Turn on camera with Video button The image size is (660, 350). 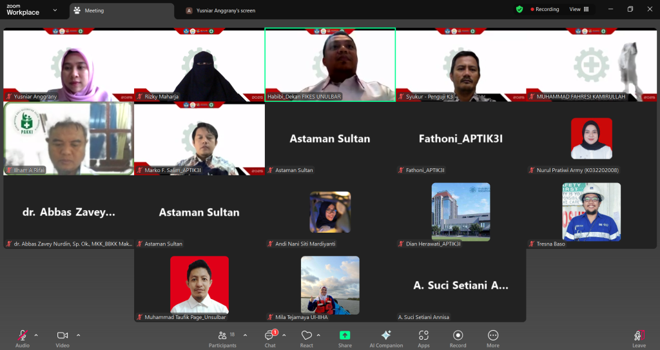tap(63, 336)
